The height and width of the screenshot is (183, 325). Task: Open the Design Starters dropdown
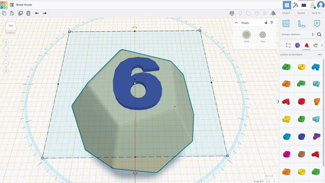[297, 34]
